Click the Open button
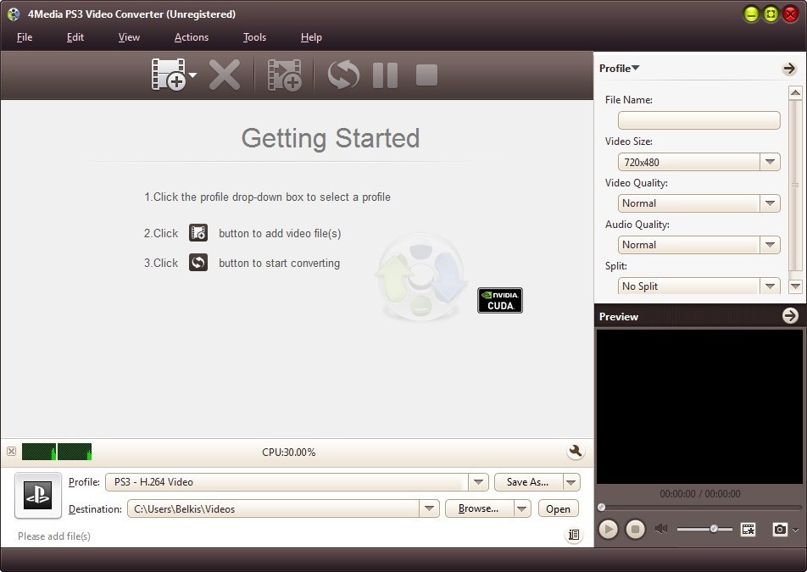The height and width of the screenshot is (572, 807). (559, 508)
